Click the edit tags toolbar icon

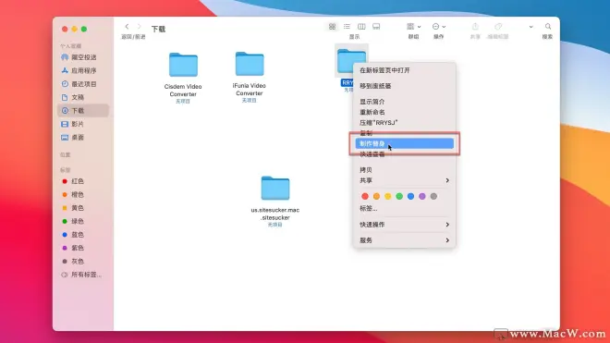click(x=498, y=27)
